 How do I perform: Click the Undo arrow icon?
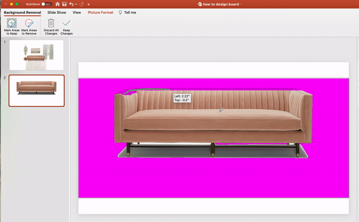coord(71,4)
